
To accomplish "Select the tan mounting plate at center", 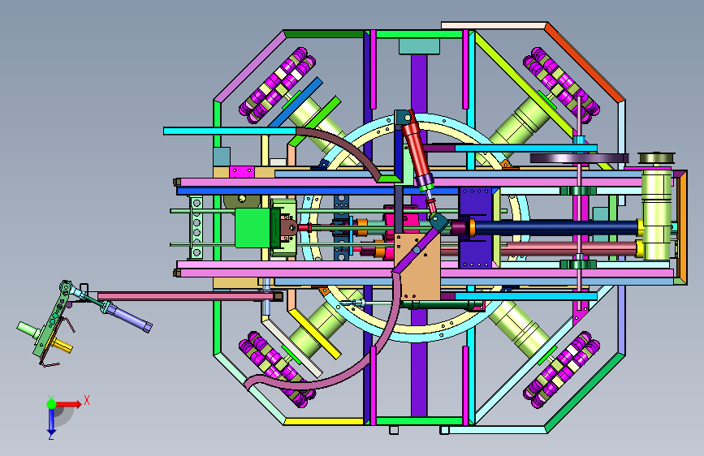I will 417,267.
